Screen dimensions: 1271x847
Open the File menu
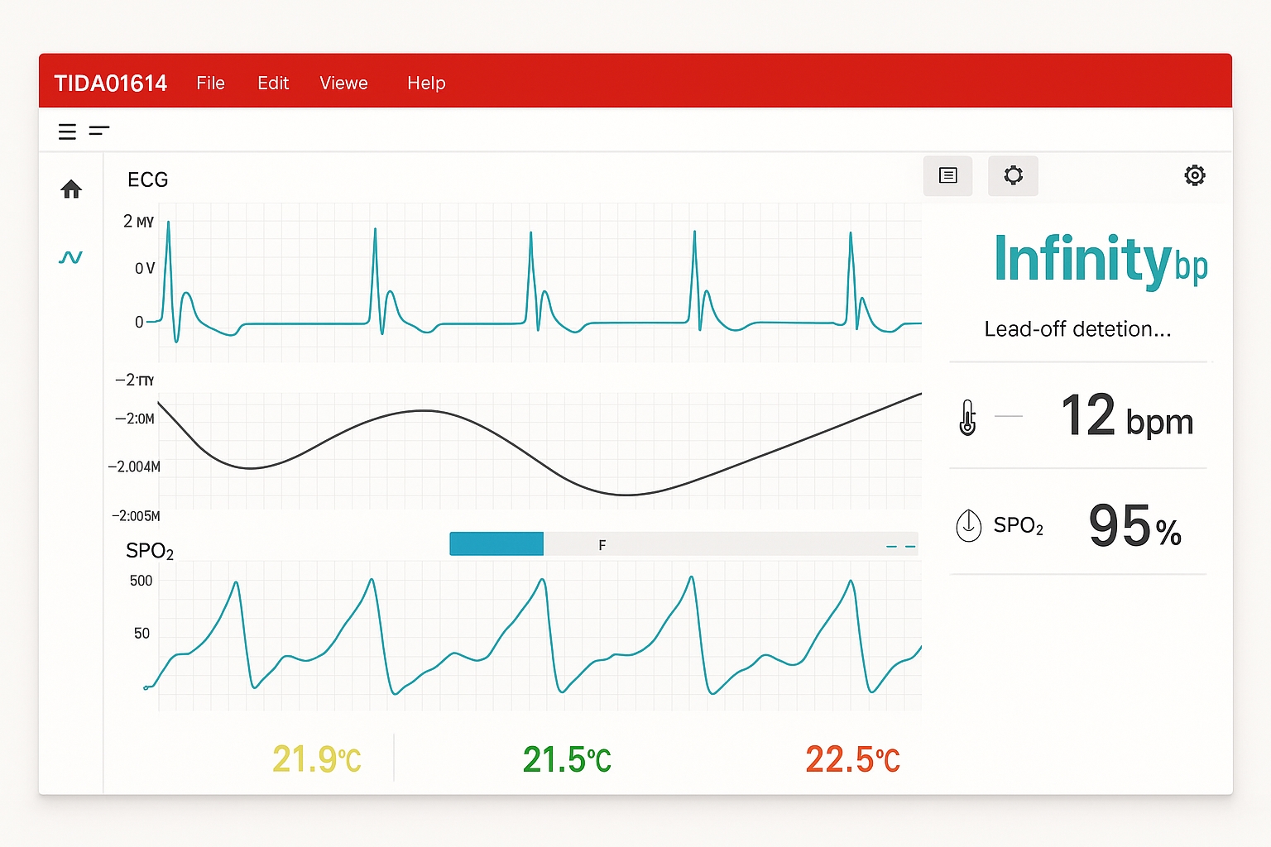click(210, 83)
